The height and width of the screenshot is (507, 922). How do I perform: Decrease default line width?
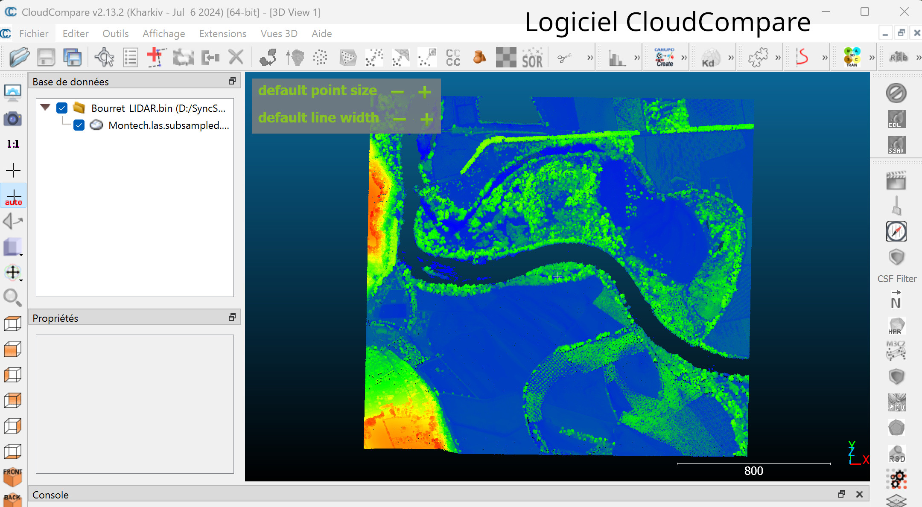(x=400, y=119)
